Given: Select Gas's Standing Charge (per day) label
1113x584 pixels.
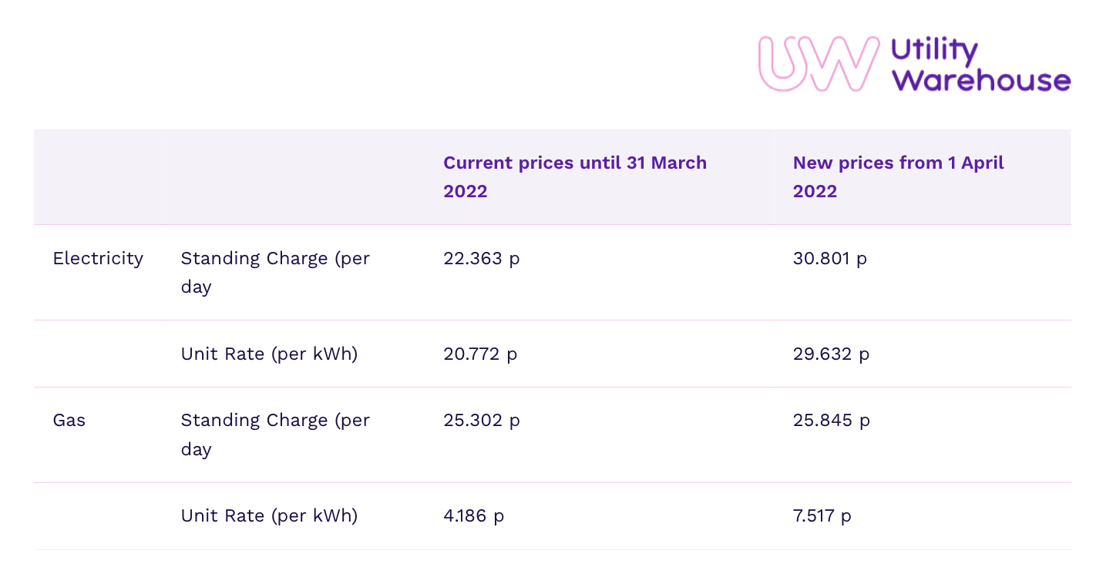Looking at the screenshot, I should point(275,434).
